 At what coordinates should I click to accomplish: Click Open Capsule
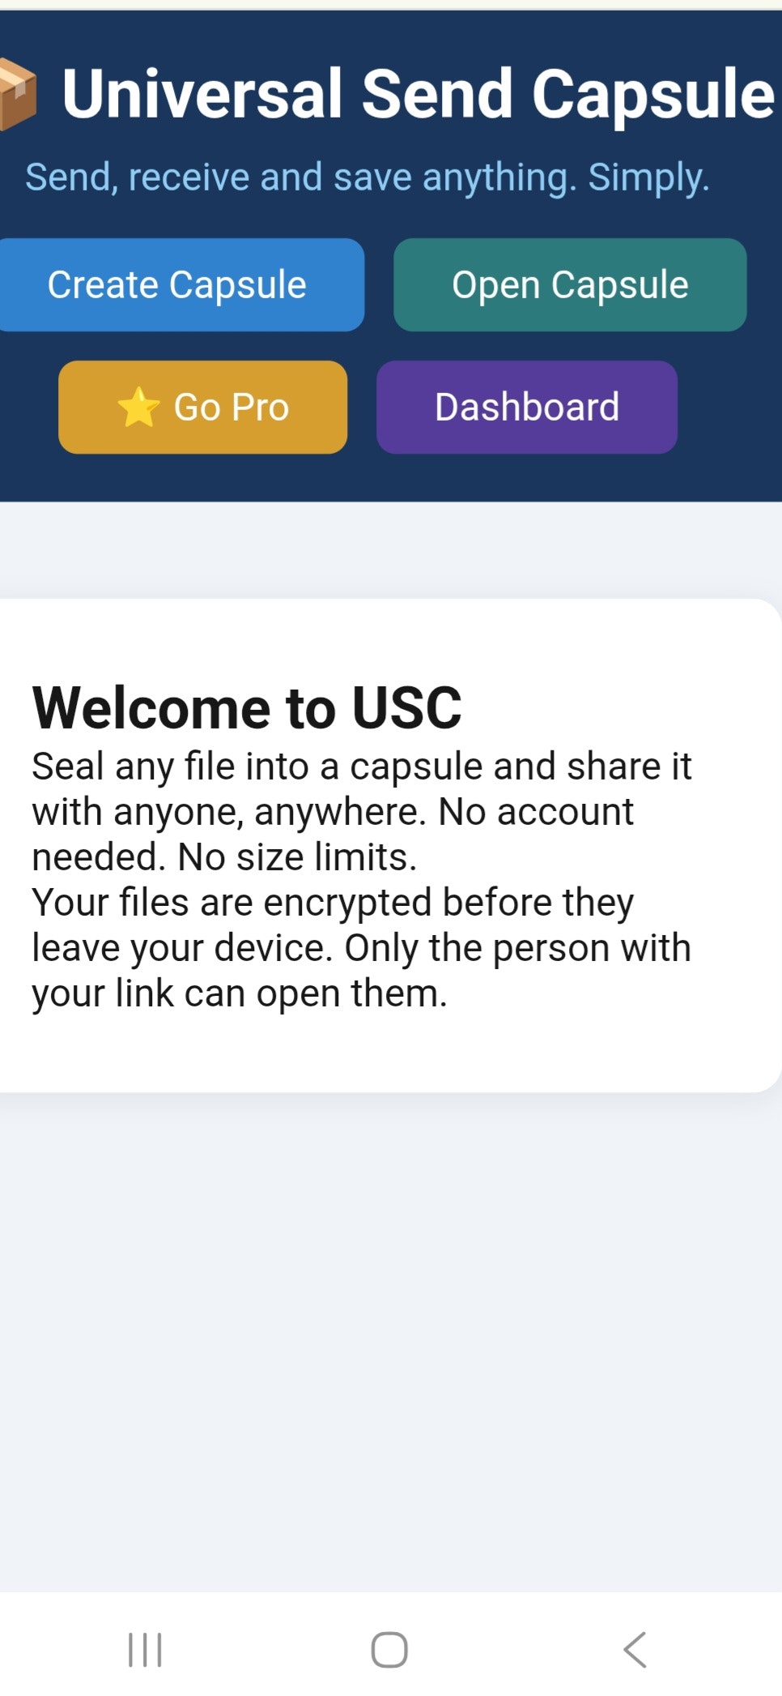coord(570,284)
